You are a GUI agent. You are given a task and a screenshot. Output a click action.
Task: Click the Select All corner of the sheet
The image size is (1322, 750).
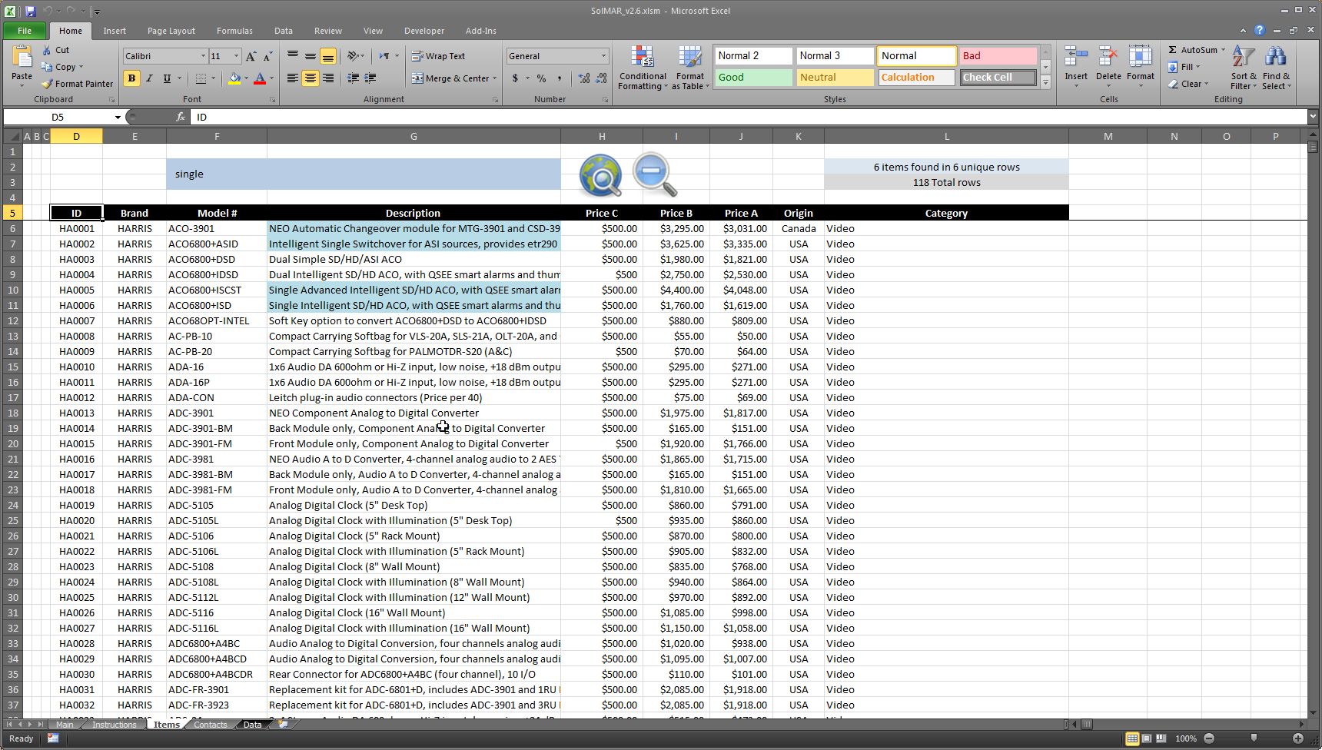click(x=12, y=136)
